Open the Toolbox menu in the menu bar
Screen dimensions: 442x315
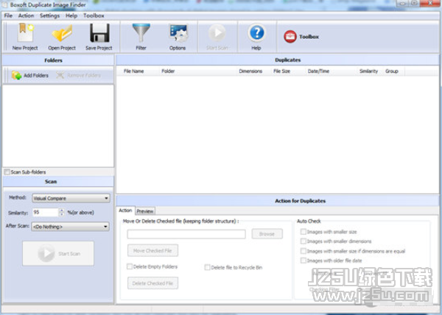point(94,15)
